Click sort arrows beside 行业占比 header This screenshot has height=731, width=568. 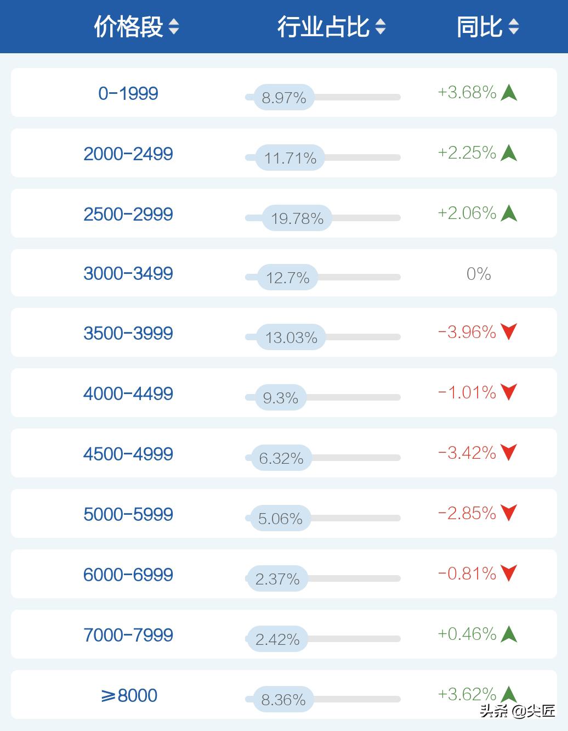(x=380, y=27)
